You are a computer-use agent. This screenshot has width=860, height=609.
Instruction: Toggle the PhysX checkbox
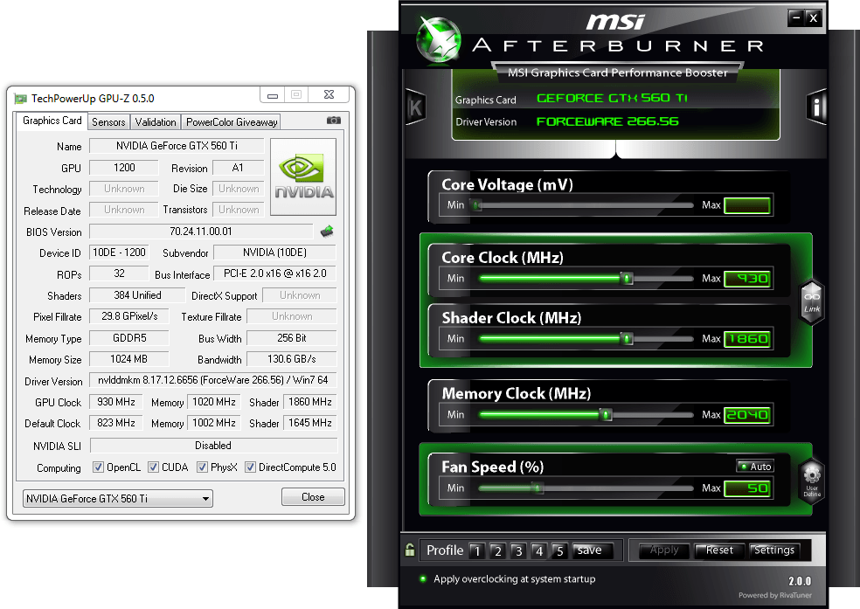click(x=202, y=467)
